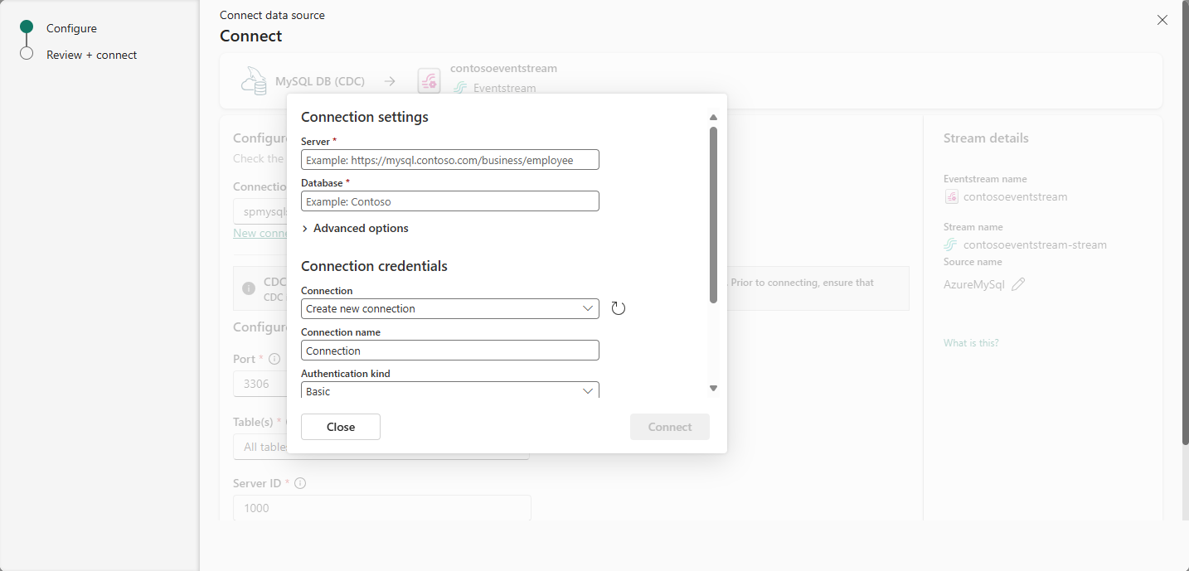The width and height of the screenshot is (1189, 571).
Task: Click the New connection link
Action: click(x=260, y=233)
